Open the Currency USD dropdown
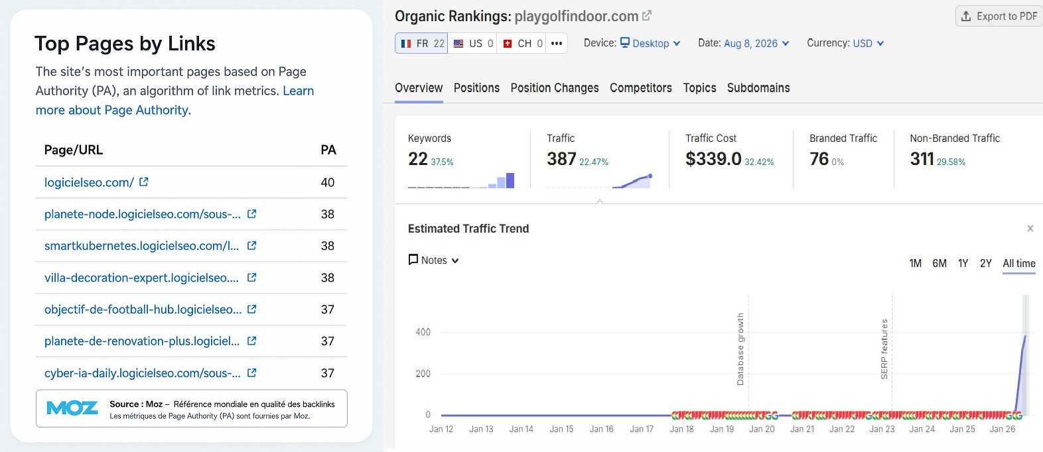1043x452 pixels. click(x=868, y=43)
